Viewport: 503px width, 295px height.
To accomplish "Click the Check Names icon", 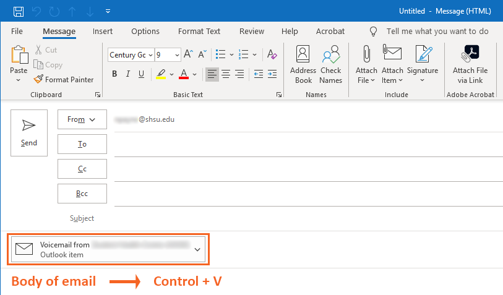I will pos(330,64).
